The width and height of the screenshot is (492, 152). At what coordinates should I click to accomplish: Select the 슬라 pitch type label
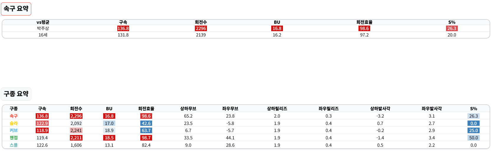tap(14, 123)
